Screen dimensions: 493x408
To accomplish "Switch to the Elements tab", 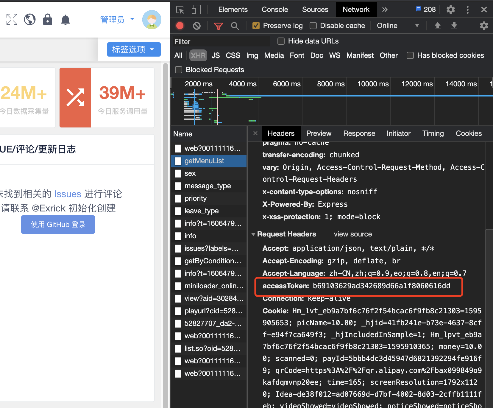I will [x=233, y=10].
